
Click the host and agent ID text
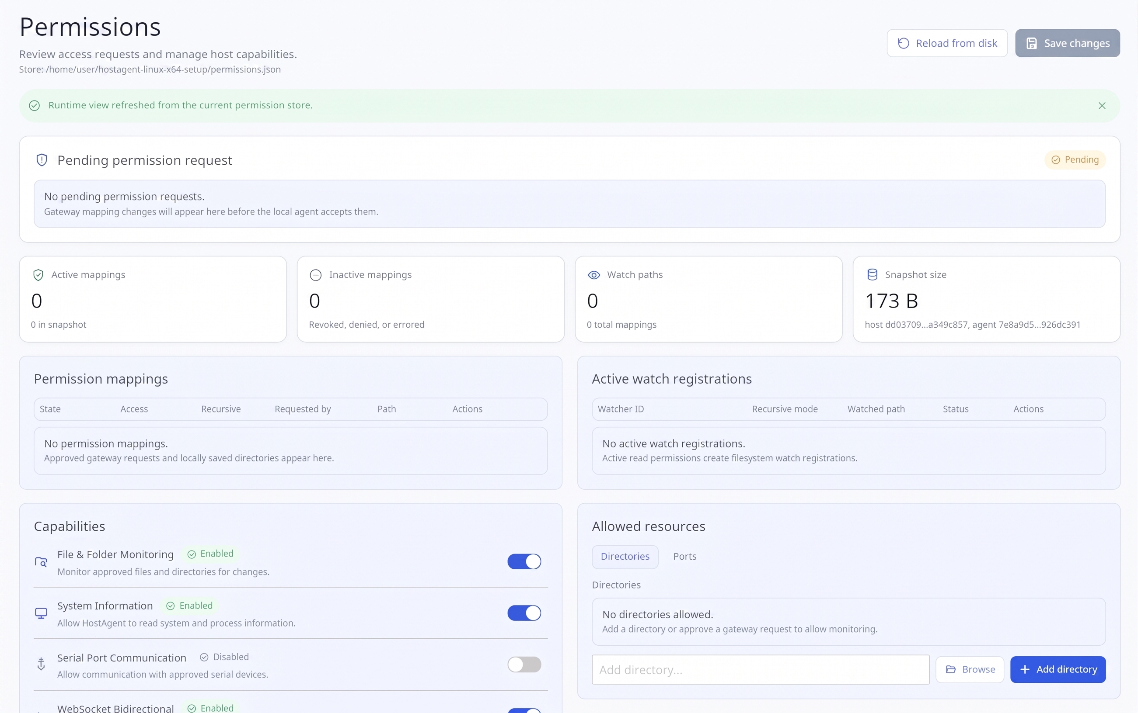[x=972, y=325]
